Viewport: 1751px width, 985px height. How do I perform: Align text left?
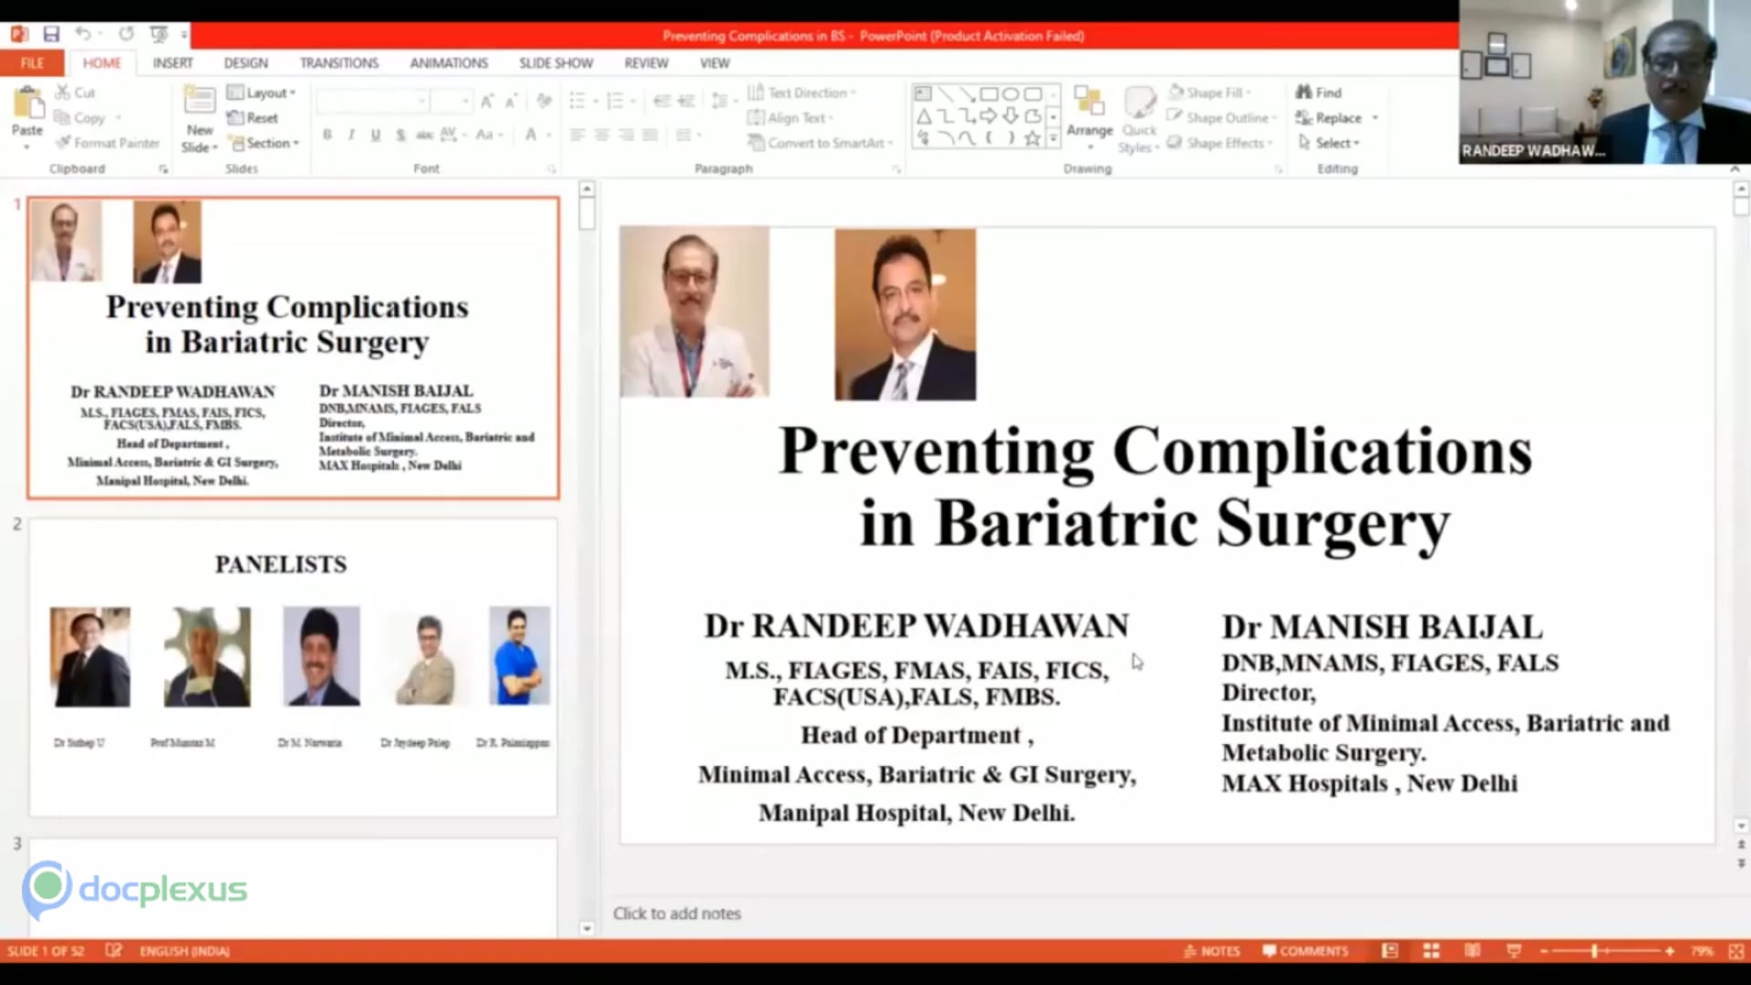(577, 135)
